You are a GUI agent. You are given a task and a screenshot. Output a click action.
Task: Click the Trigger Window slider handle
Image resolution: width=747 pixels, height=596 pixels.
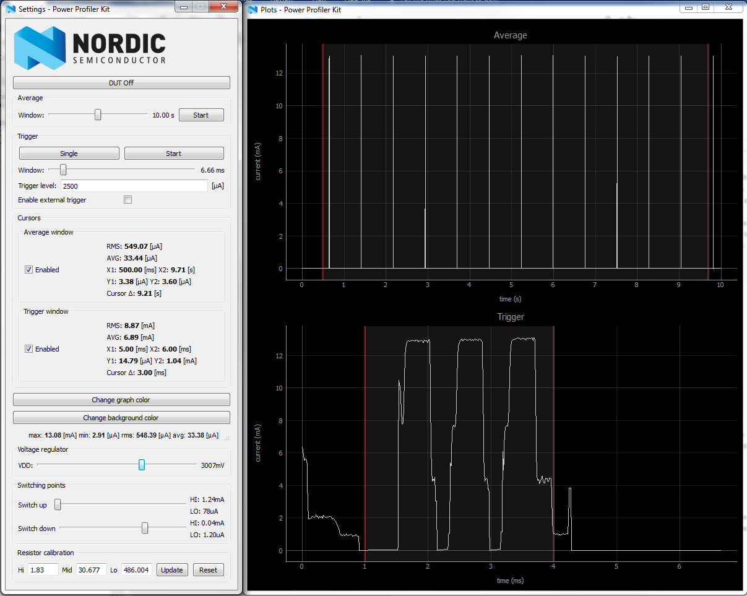click(63, 170)
